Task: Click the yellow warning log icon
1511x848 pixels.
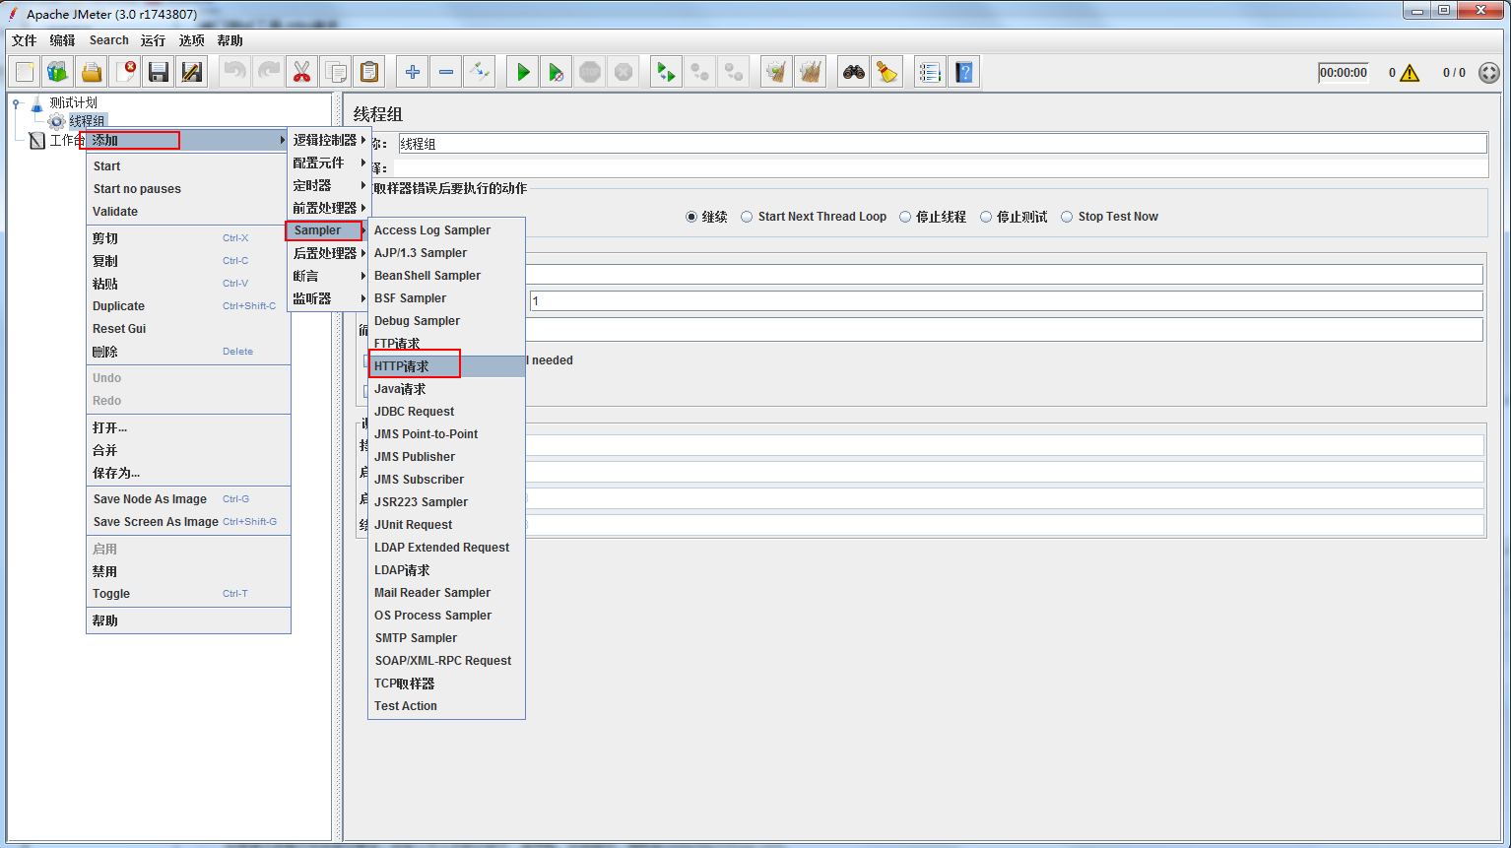Action: coord(1410,73)
